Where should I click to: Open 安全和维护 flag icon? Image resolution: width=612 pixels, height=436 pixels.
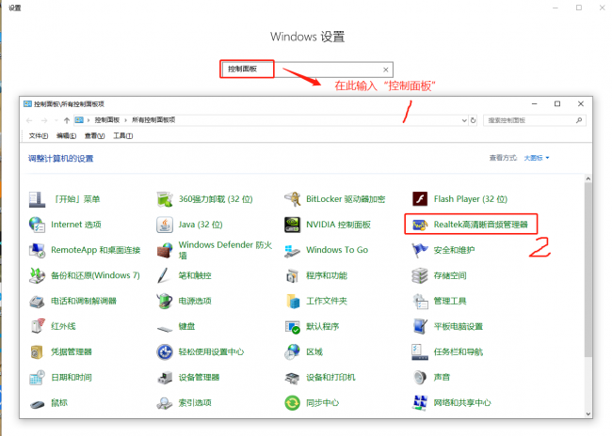point(420,250)
